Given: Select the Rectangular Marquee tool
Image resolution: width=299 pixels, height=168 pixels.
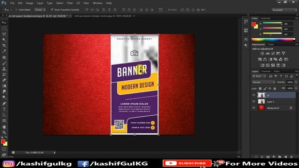Looking at the screenshot, I should click(x=4, y=28).
